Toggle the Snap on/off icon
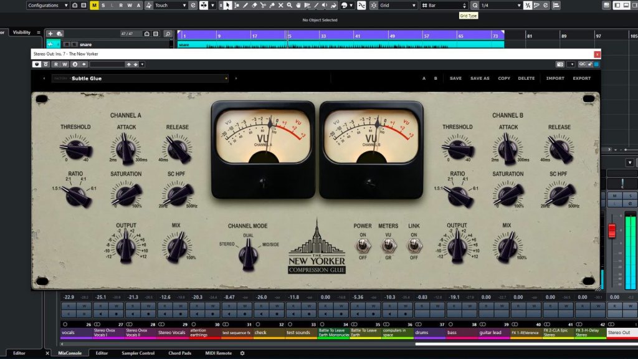 click(x=374, y=5)
